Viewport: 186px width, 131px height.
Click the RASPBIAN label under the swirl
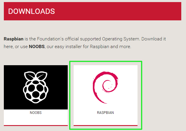coord(105,112)
